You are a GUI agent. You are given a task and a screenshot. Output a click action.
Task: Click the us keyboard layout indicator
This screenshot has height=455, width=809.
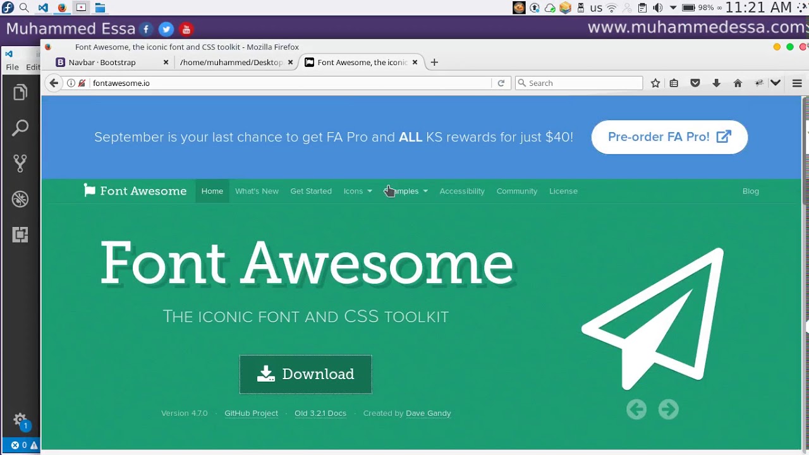[x=596, y=8]
